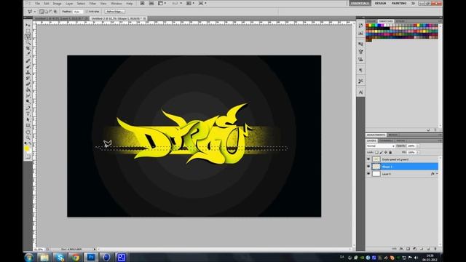Select the Clone Stamp tool
This screenshot has height=262, width=466.
[28, 72]
